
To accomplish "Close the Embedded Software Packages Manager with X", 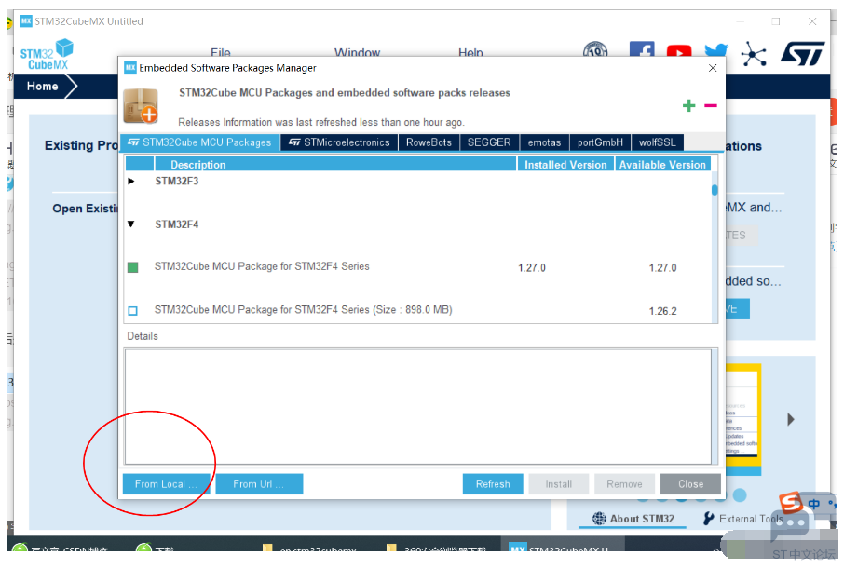I will (x=712, y=68).
